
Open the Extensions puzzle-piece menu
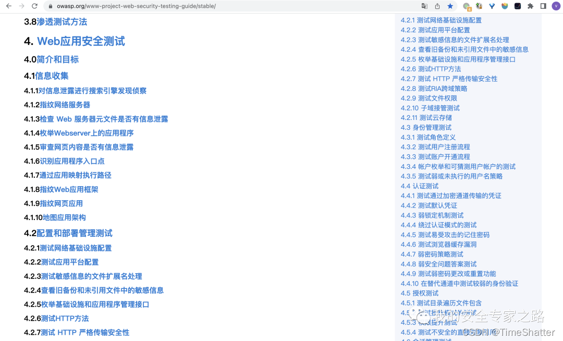click(531, 6)
